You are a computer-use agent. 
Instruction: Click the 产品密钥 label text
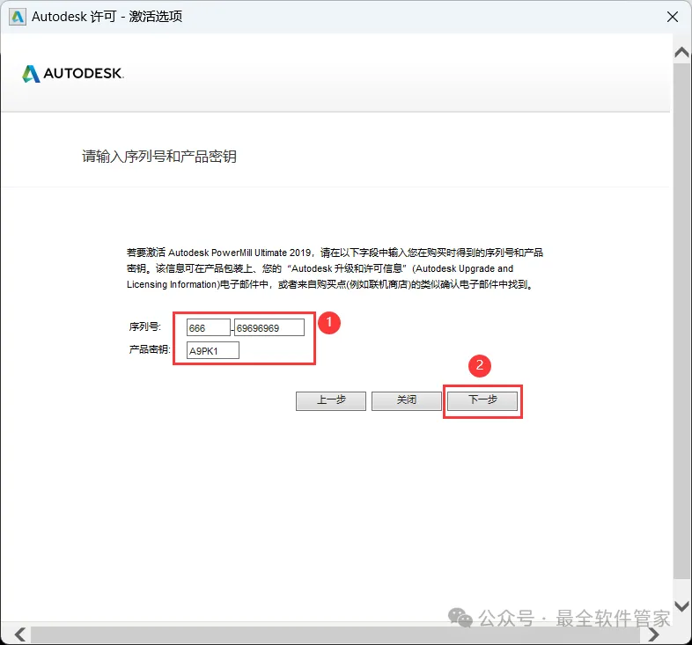(x=150, y=349)
